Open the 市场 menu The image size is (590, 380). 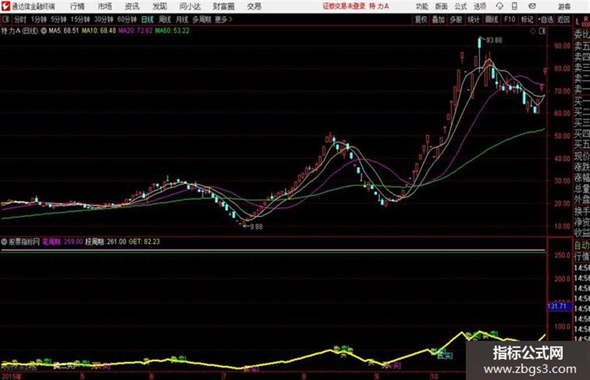(105, 6)
